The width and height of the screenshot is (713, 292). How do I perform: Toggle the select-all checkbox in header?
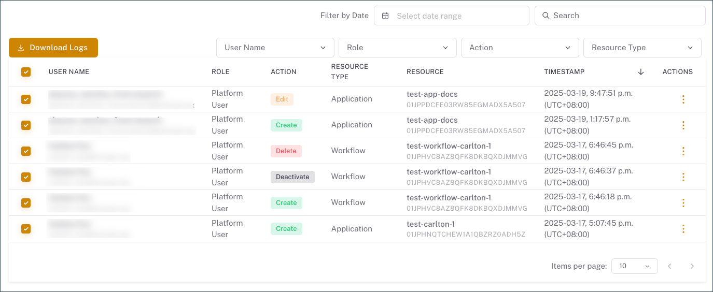pyautogui.click(x=26, y=72)
